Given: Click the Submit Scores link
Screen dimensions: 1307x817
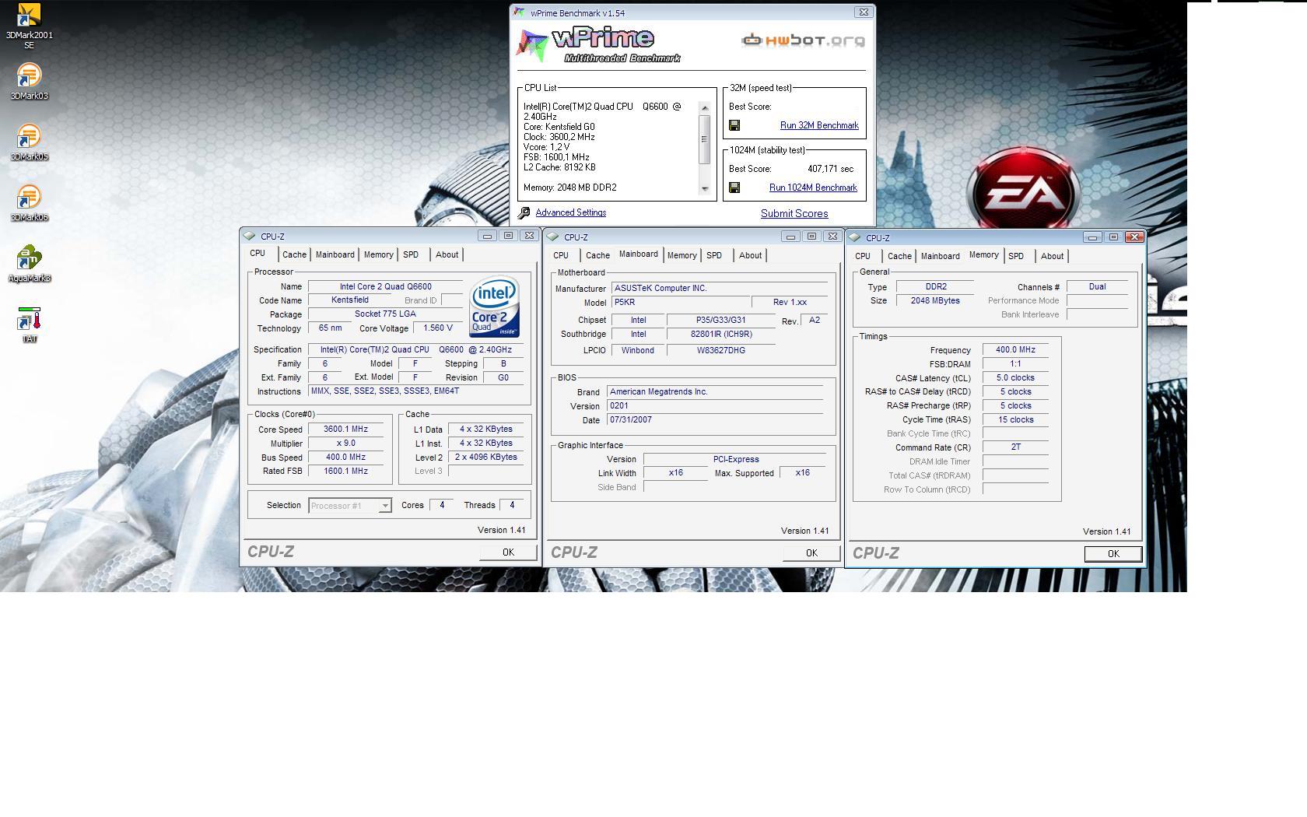Looking at the screenshot, I should point(794,213).
